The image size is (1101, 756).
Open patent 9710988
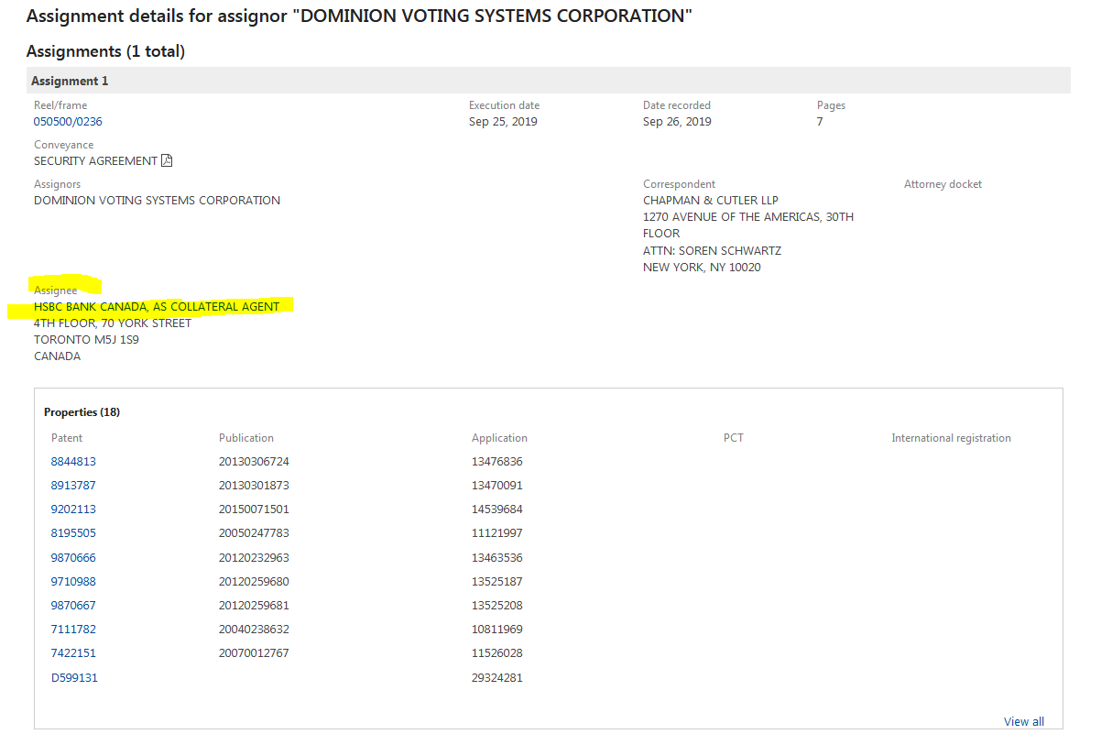coord(73,582)
